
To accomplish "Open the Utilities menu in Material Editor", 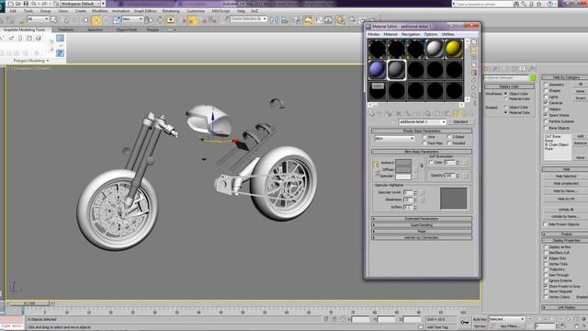I will [448, 34].
